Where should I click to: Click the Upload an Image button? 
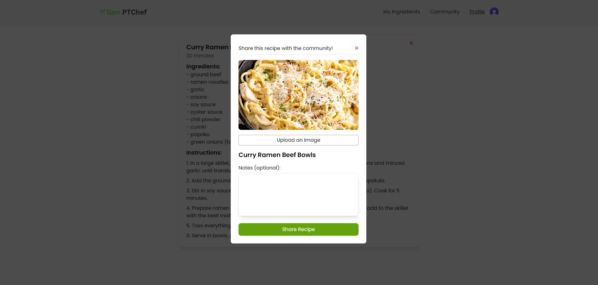(298, 140)
